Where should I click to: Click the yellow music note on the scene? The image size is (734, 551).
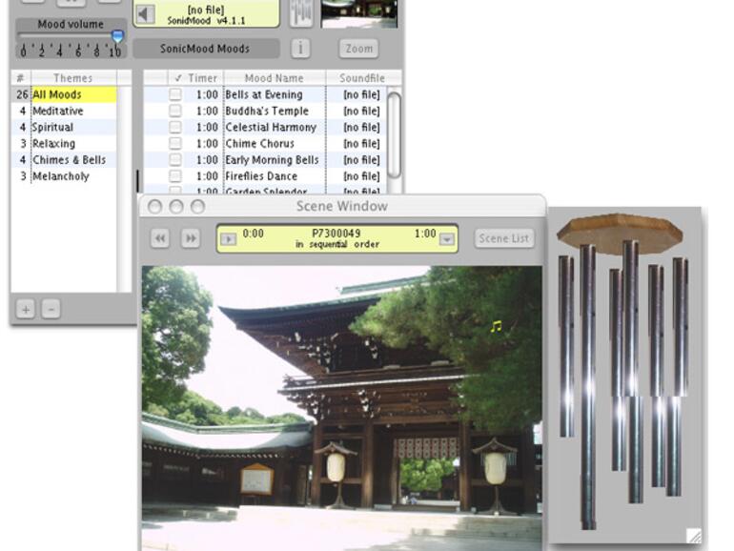(495, 327)
